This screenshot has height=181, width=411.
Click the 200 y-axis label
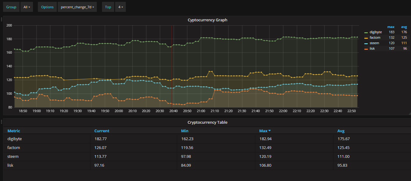coord(9,25)
